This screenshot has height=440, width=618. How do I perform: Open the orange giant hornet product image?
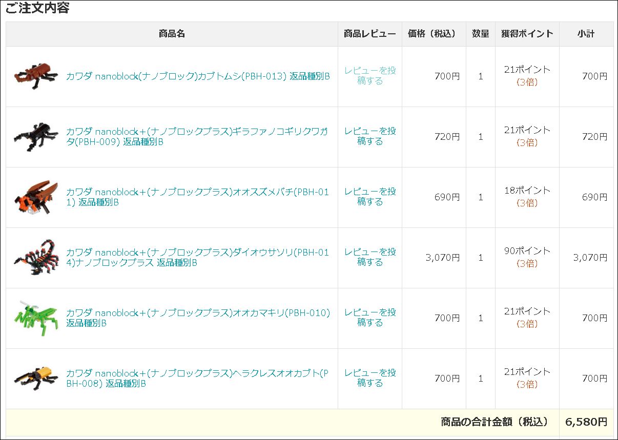36,197
